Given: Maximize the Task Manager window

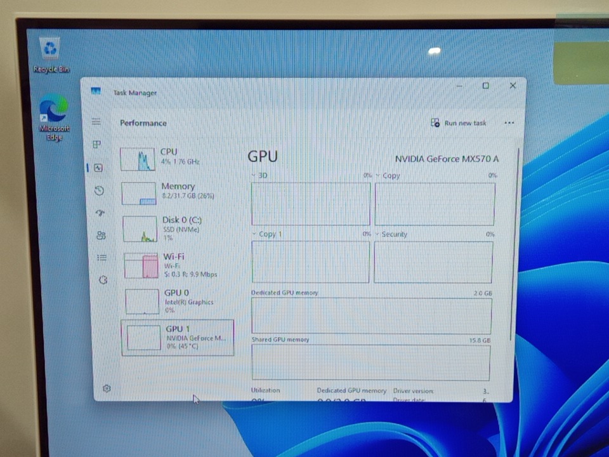Looking at the screenshot, I should click(x=485, y=86).
